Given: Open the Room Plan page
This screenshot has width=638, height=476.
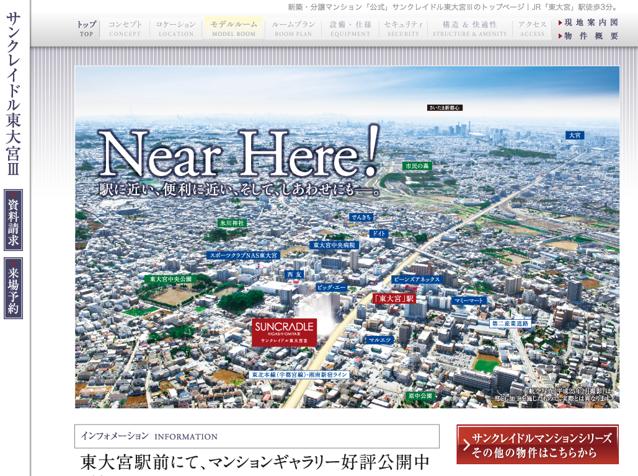Looking at the screenshot, I should point(293,29).
